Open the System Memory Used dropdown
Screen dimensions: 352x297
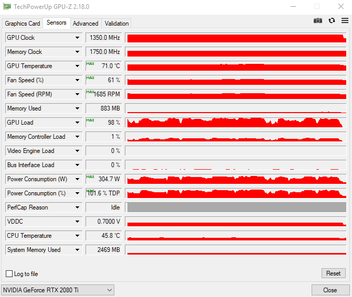click(x=44, y=249)
